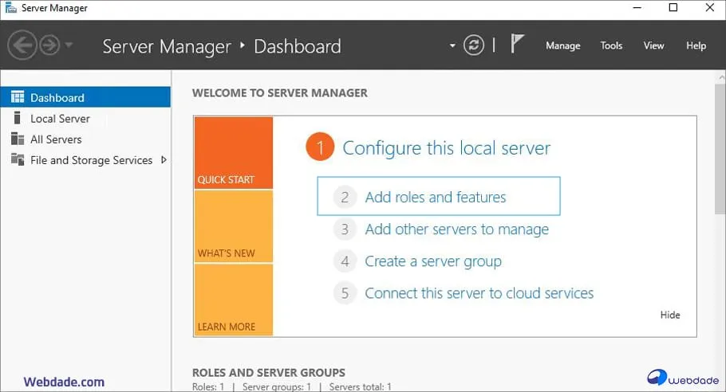Click Create a server group link
This screenshot has height=392, width=726.
432,261
